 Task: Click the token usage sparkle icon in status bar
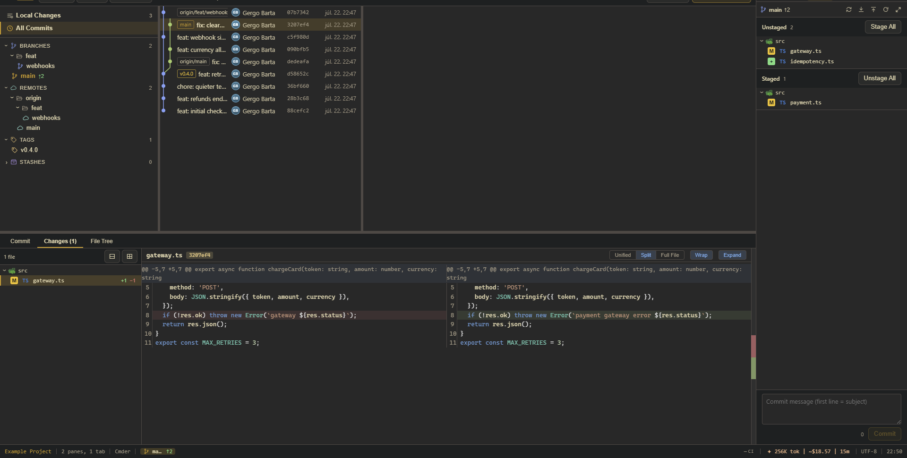coord(769,451)
